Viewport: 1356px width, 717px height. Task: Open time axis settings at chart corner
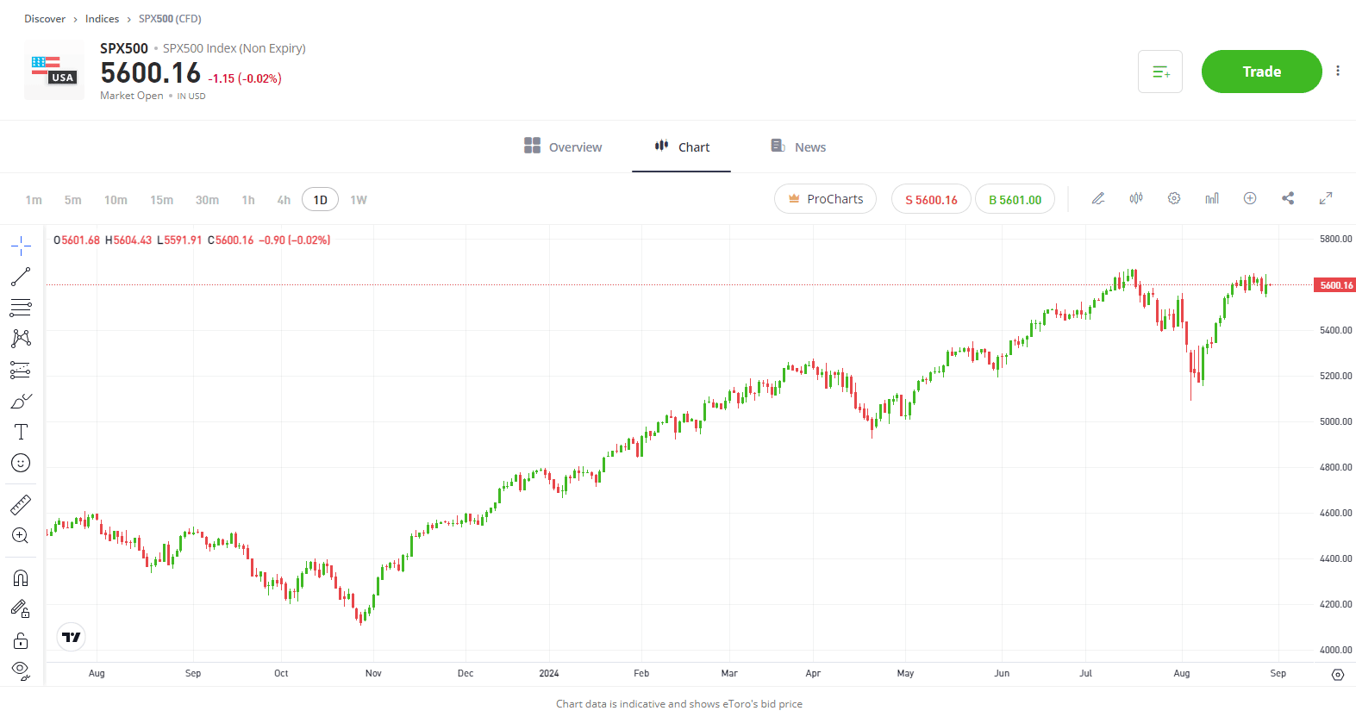pyautogui.click(x=1338, y=675)
